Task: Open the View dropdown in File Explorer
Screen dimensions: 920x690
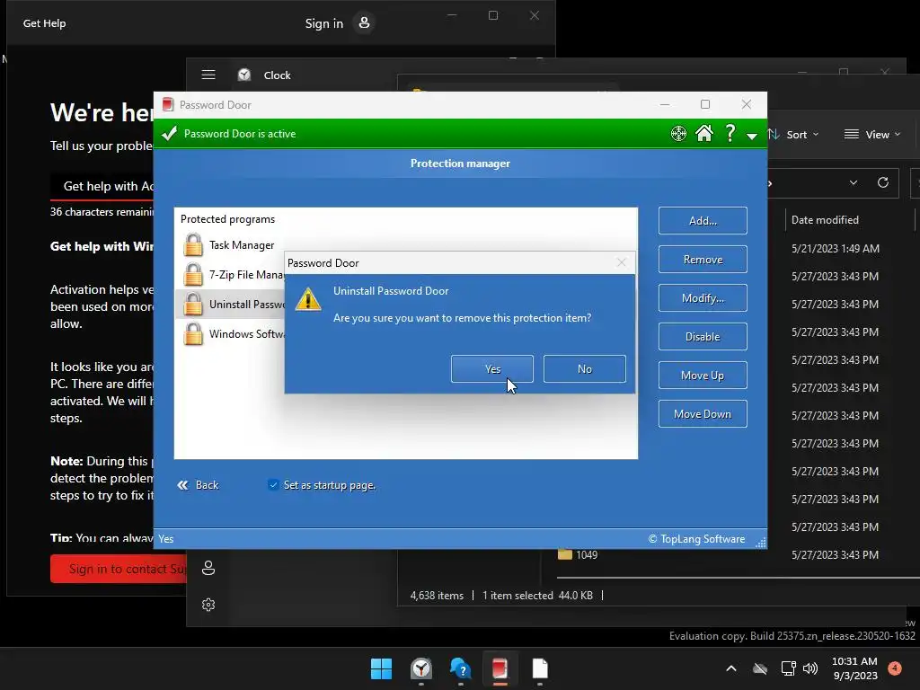Action: 871,135
